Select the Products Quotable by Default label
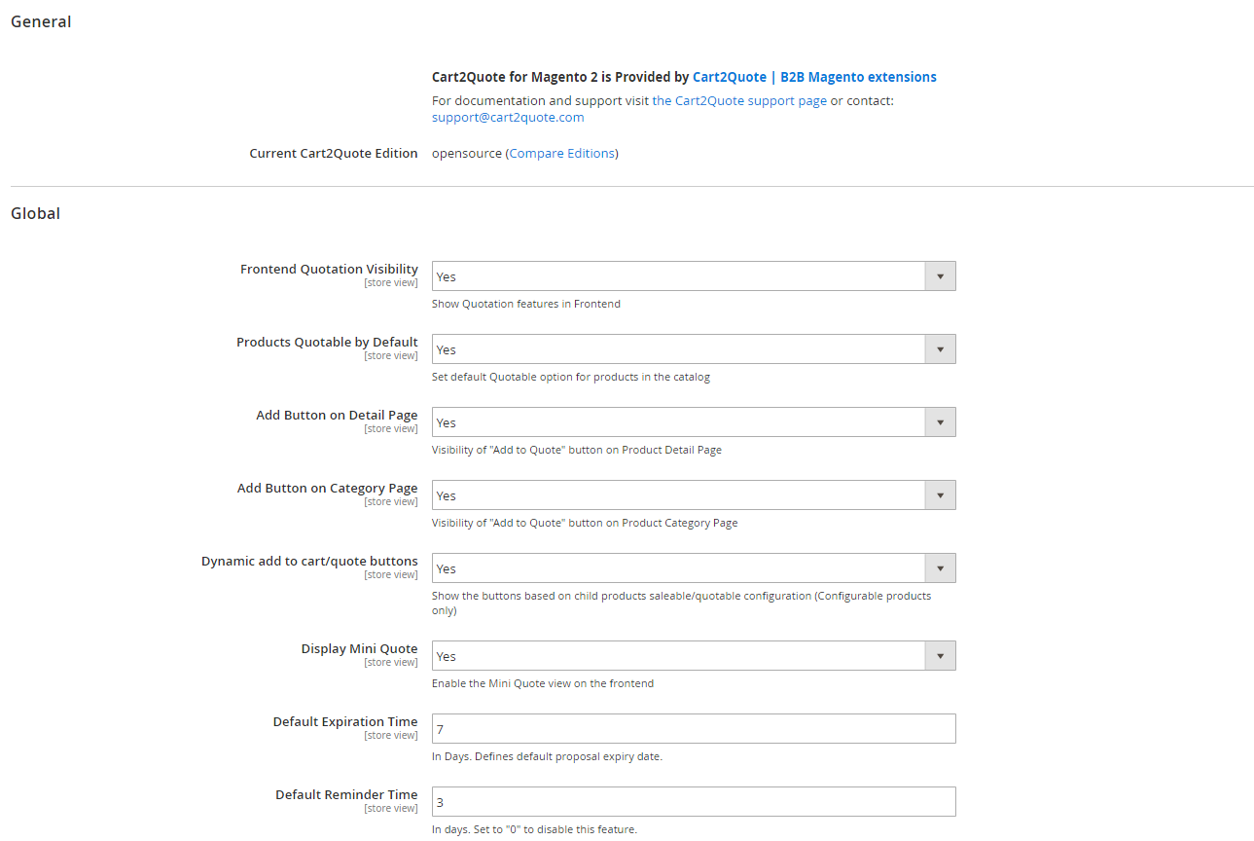Viewport: 1254px width, 841px height. [327, 343]
